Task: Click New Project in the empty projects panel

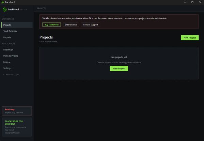Action: pos(119,68)
